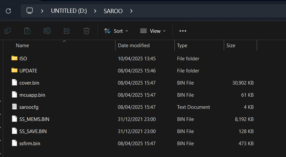This screenshot has width=286, height=157.
Task: Select the saroocfg text document
Action: tap(29, 107)
